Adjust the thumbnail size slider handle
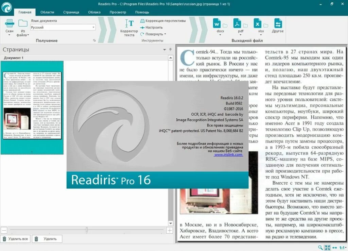 point(87,230)
